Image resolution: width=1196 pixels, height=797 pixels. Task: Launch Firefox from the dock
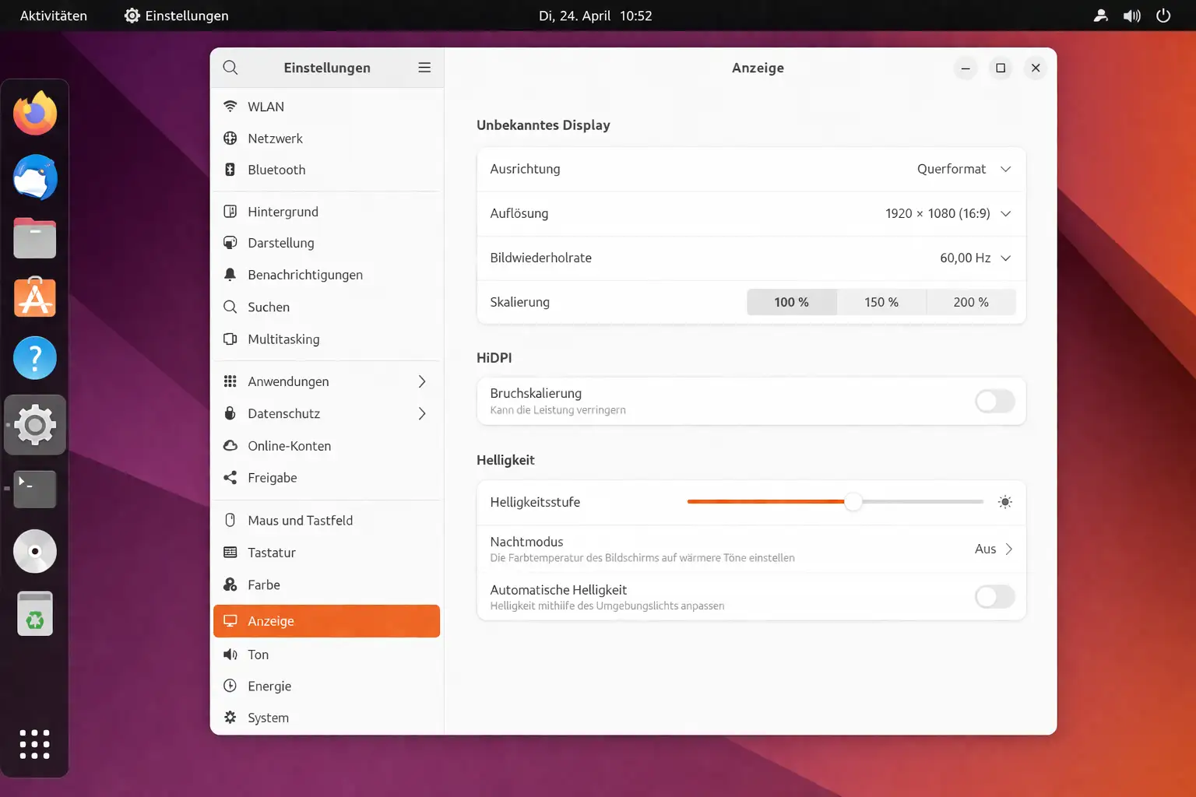click(x=34, y=113)
